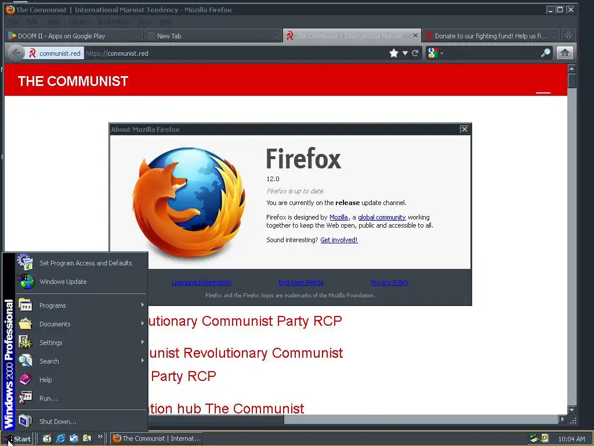
Task: Expand the Documents submenu
Action: 81,324
